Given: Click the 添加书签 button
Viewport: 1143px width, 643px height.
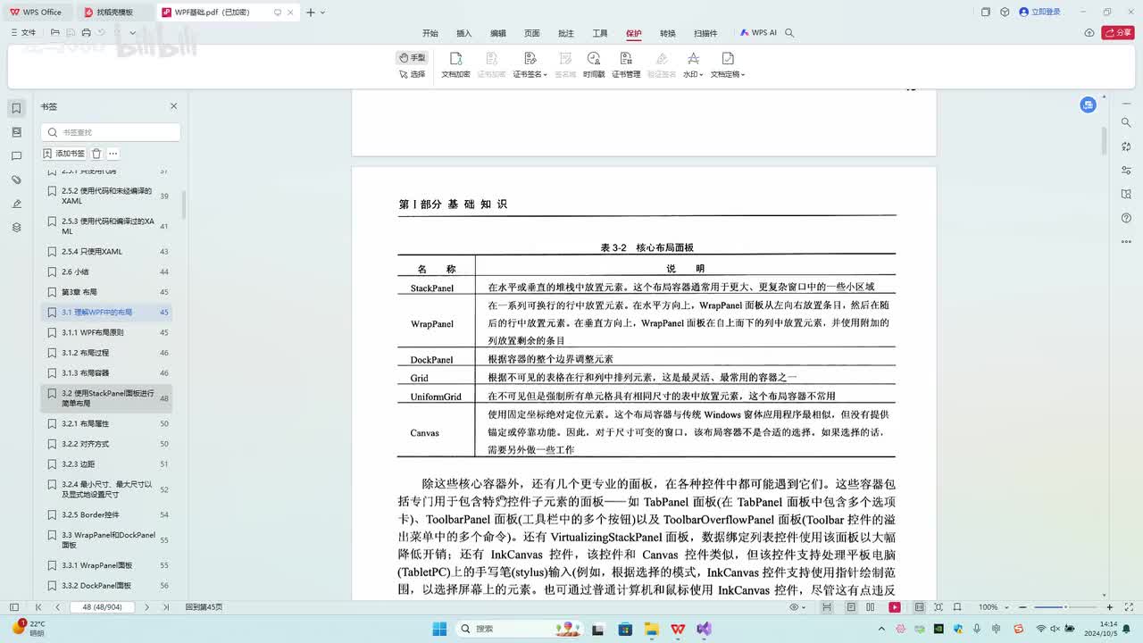Looking at the screenshot, I should pos(64,154).
